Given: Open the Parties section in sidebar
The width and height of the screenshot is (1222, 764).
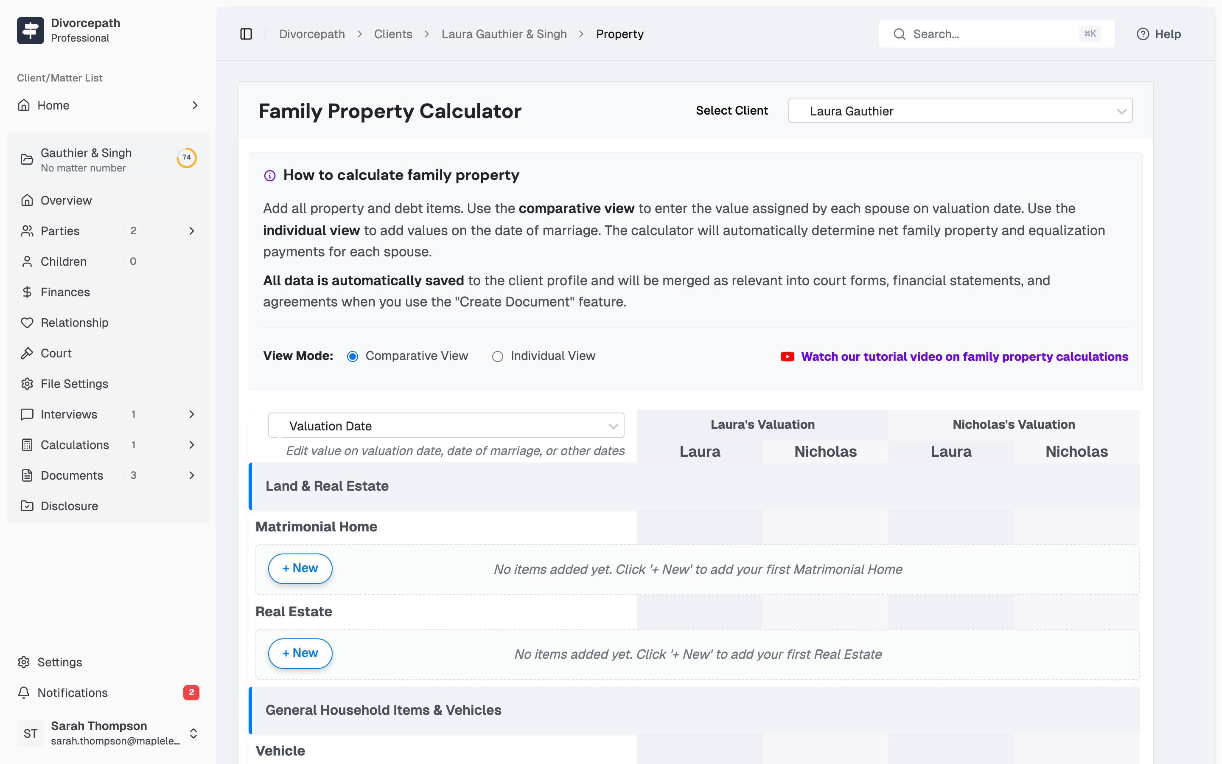Looking at the screenshot, I should point(59,231).
